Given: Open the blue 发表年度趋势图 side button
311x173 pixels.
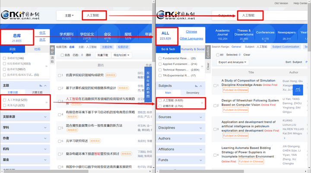Looking at the screenshot, I should coord(148,84).
